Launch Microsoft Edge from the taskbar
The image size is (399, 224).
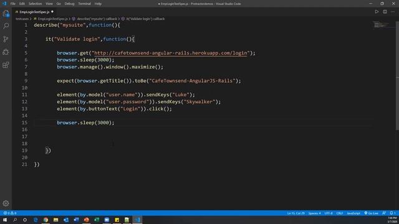coord(36,220)
